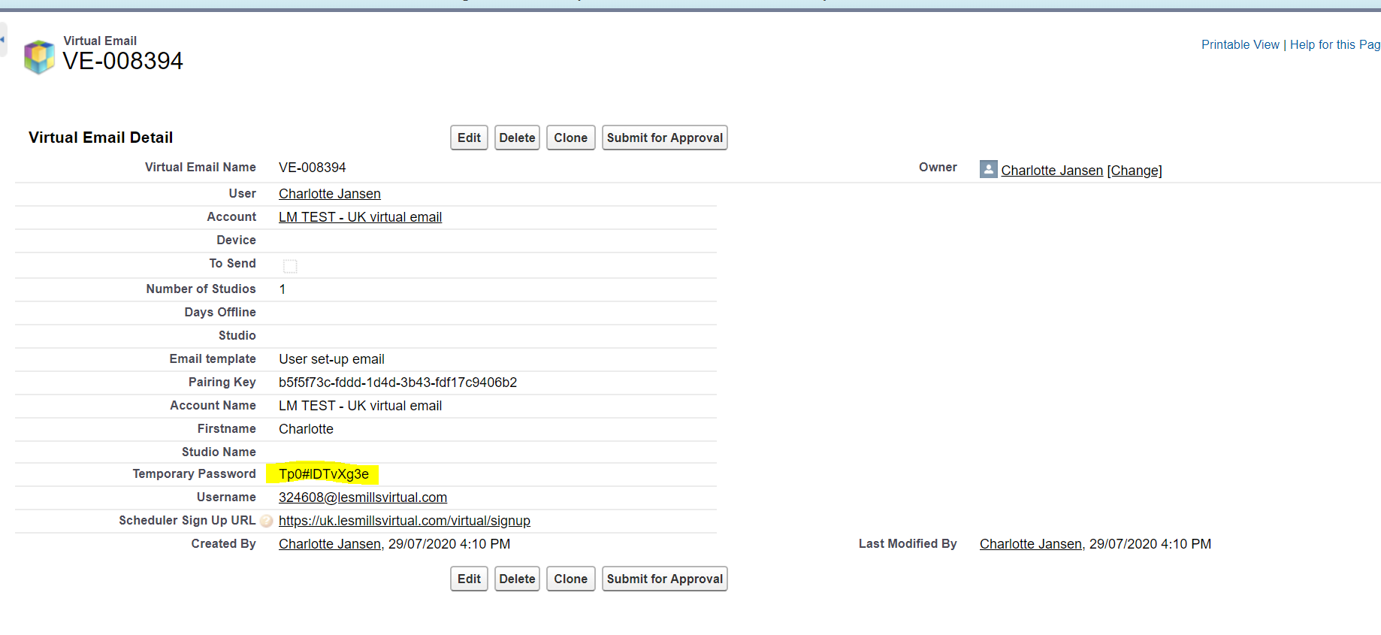Click the top Delete button
Screen dimensions: 1381x635
point(517,138)
